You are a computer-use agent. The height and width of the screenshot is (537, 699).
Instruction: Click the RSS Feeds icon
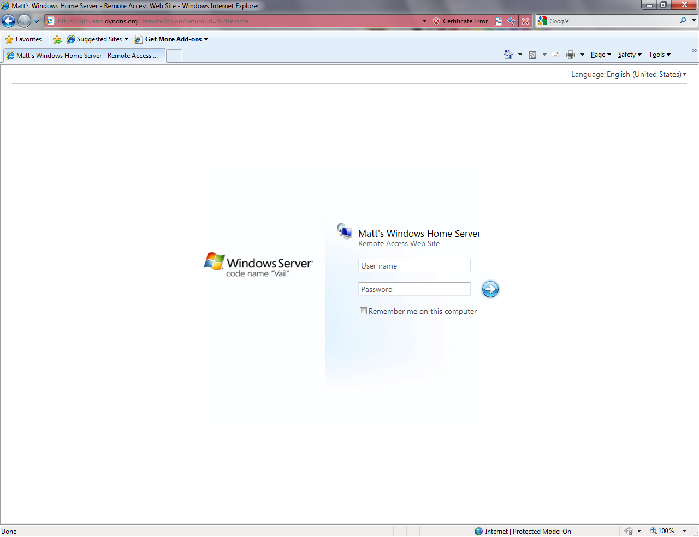pos(532,55)
